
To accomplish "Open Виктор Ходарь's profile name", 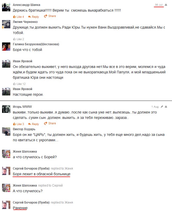I will (x=24, y=129).
